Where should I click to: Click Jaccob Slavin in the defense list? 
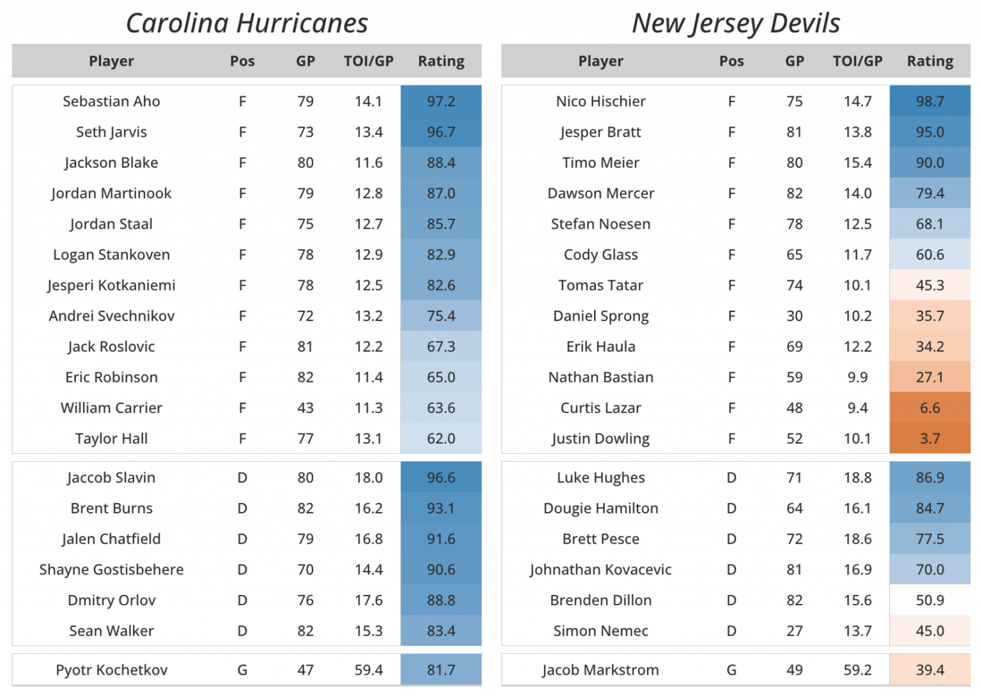(111, 478)
